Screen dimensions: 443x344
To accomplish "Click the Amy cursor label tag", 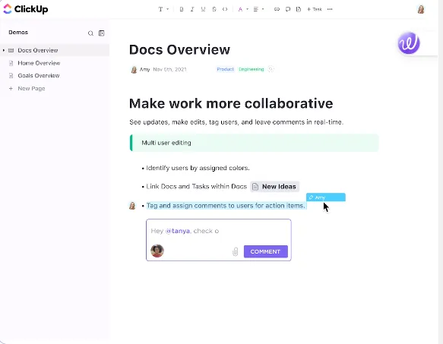I will [x=326, y=197].
